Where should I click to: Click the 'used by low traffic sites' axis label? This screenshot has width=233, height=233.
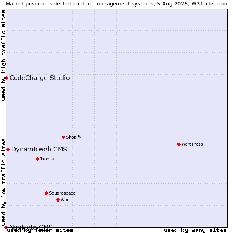coord(3,182)
